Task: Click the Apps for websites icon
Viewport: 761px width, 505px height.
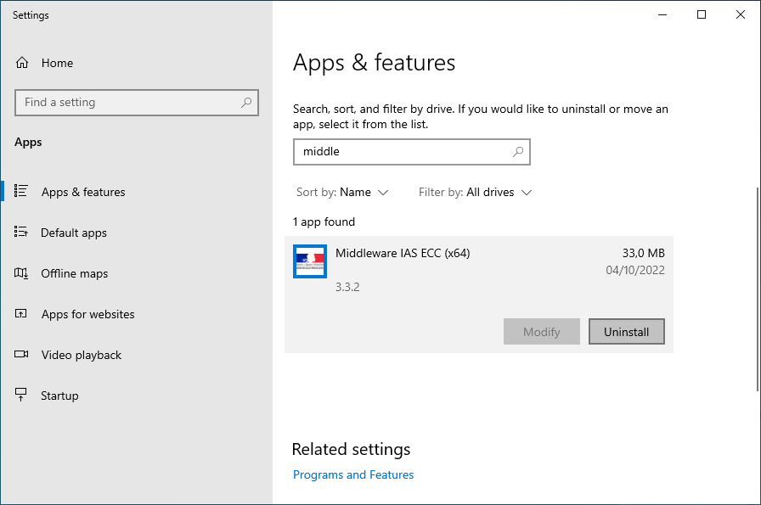Action: [22, 314]
